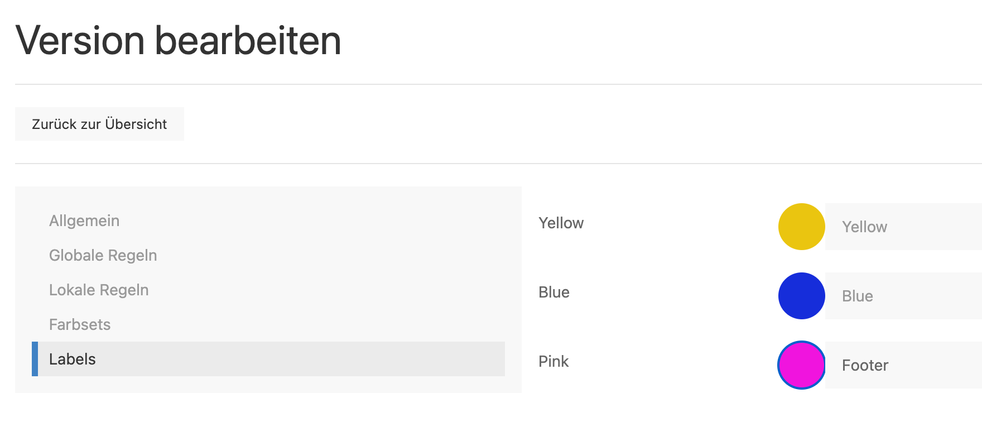Click empty sidebar area above Allgemein
Screen dimensions: 982x441
pyautogui.click(x=268, y=196)
